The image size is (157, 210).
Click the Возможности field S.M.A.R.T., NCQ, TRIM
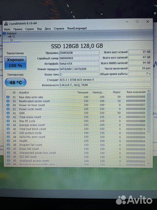[x=105, y=85]
